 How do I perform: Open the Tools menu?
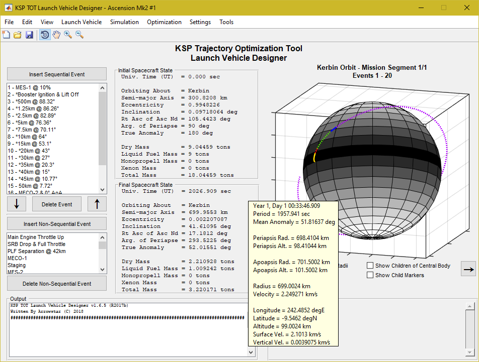point(226,22)
